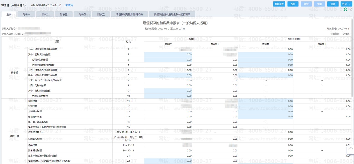Click the 未填写 status link

pyautogui.click(x=69, y=5)
